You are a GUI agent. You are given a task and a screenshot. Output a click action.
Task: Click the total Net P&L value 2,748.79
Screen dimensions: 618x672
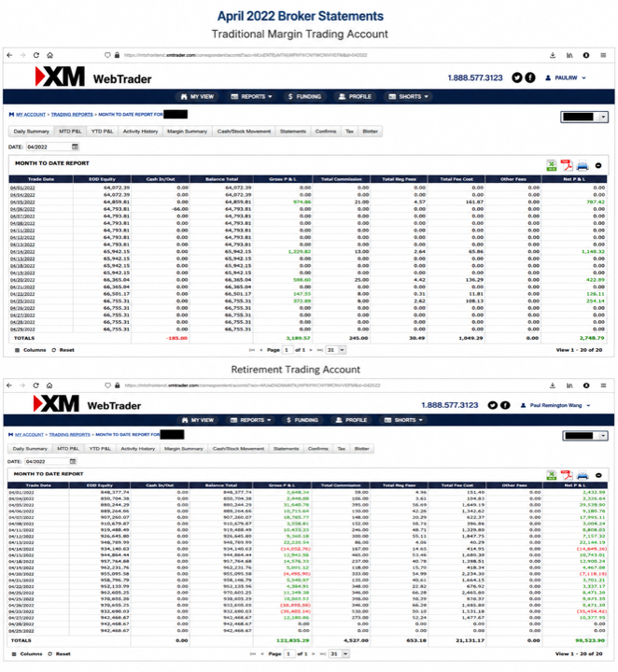click(x=592, y=338)
